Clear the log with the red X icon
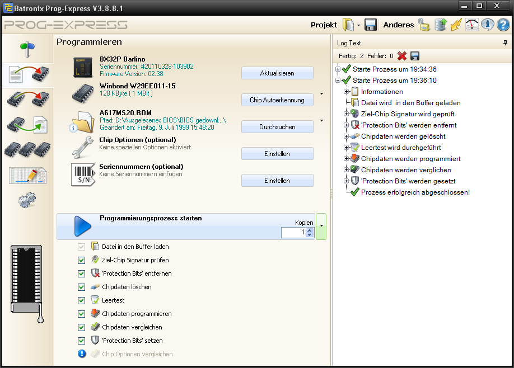Image resolution: width=514 pixels, height=368 pixels. 402,56
